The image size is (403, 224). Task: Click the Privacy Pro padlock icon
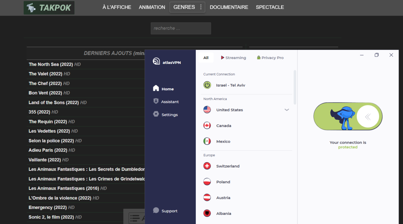(x=259, y=58)
